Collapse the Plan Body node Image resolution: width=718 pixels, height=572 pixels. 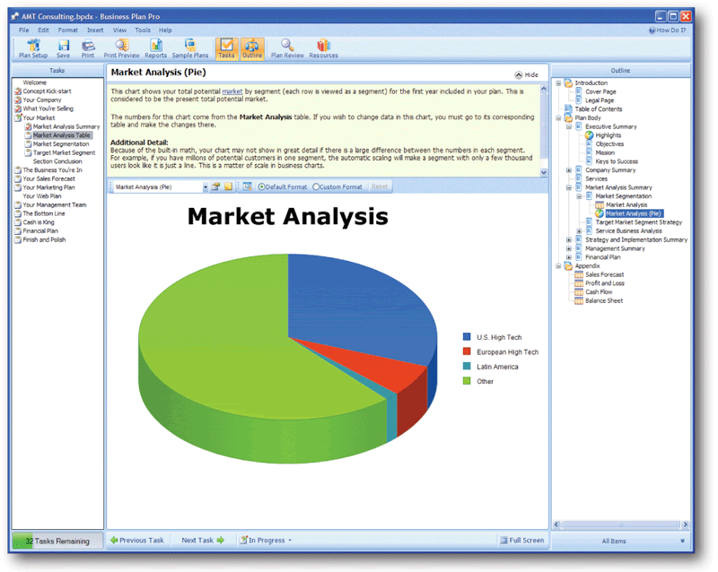(558, 118)
